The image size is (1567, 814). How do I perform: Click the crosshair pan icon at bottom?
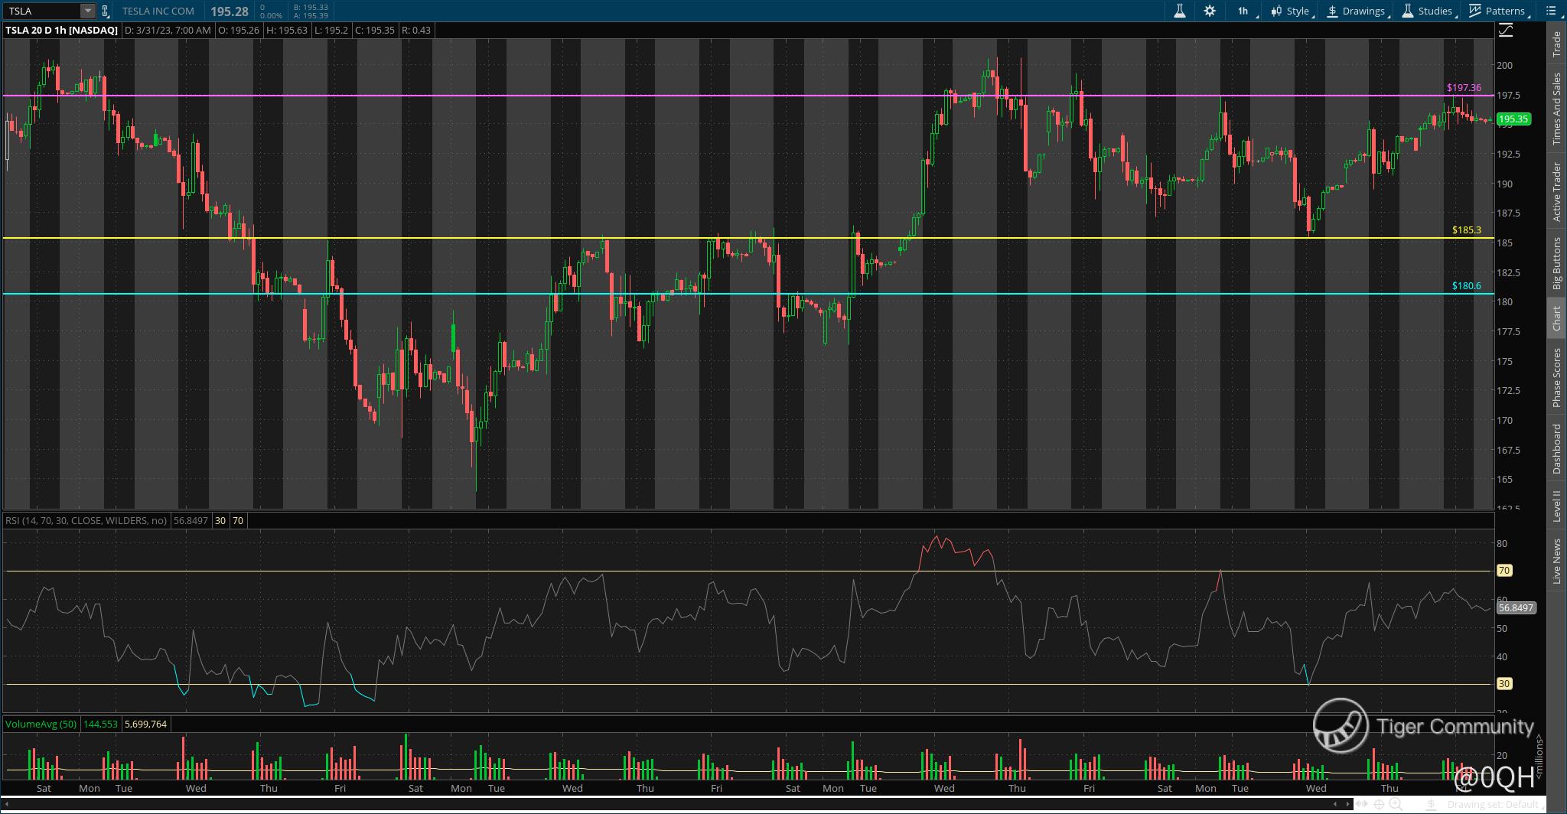1379,804
